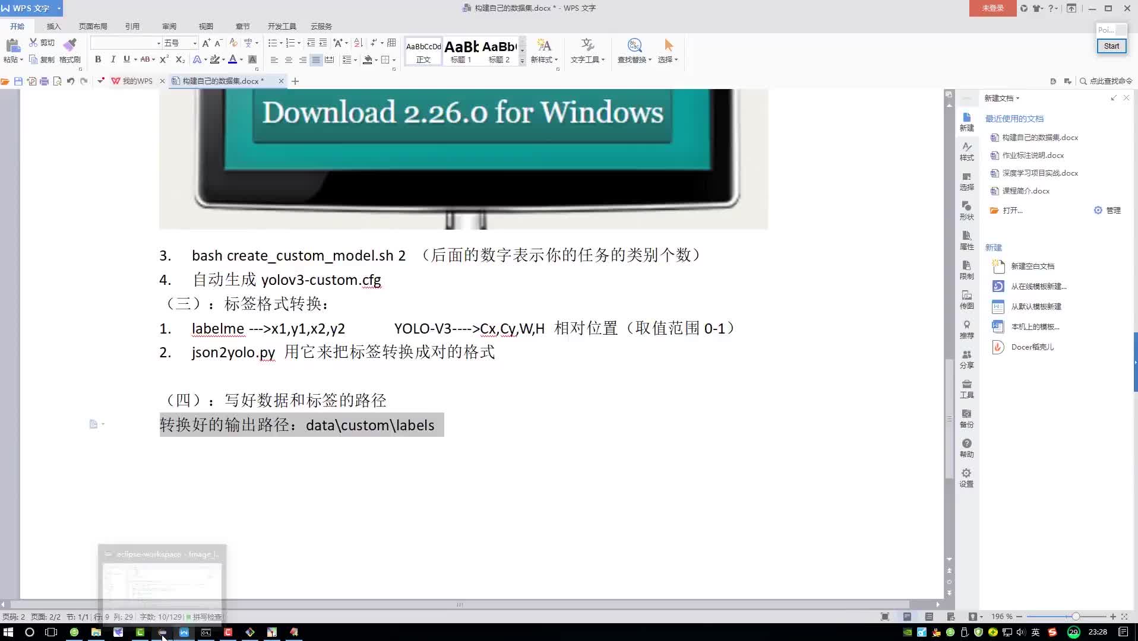
Task: Decrease paragraph indent
Action: tap(311, 43)
